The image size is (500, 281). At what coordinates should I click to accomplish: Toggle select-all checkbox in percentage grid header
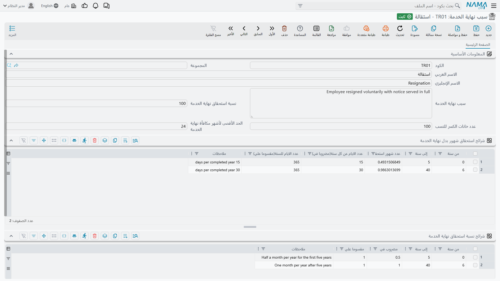[x=475, y=249]
